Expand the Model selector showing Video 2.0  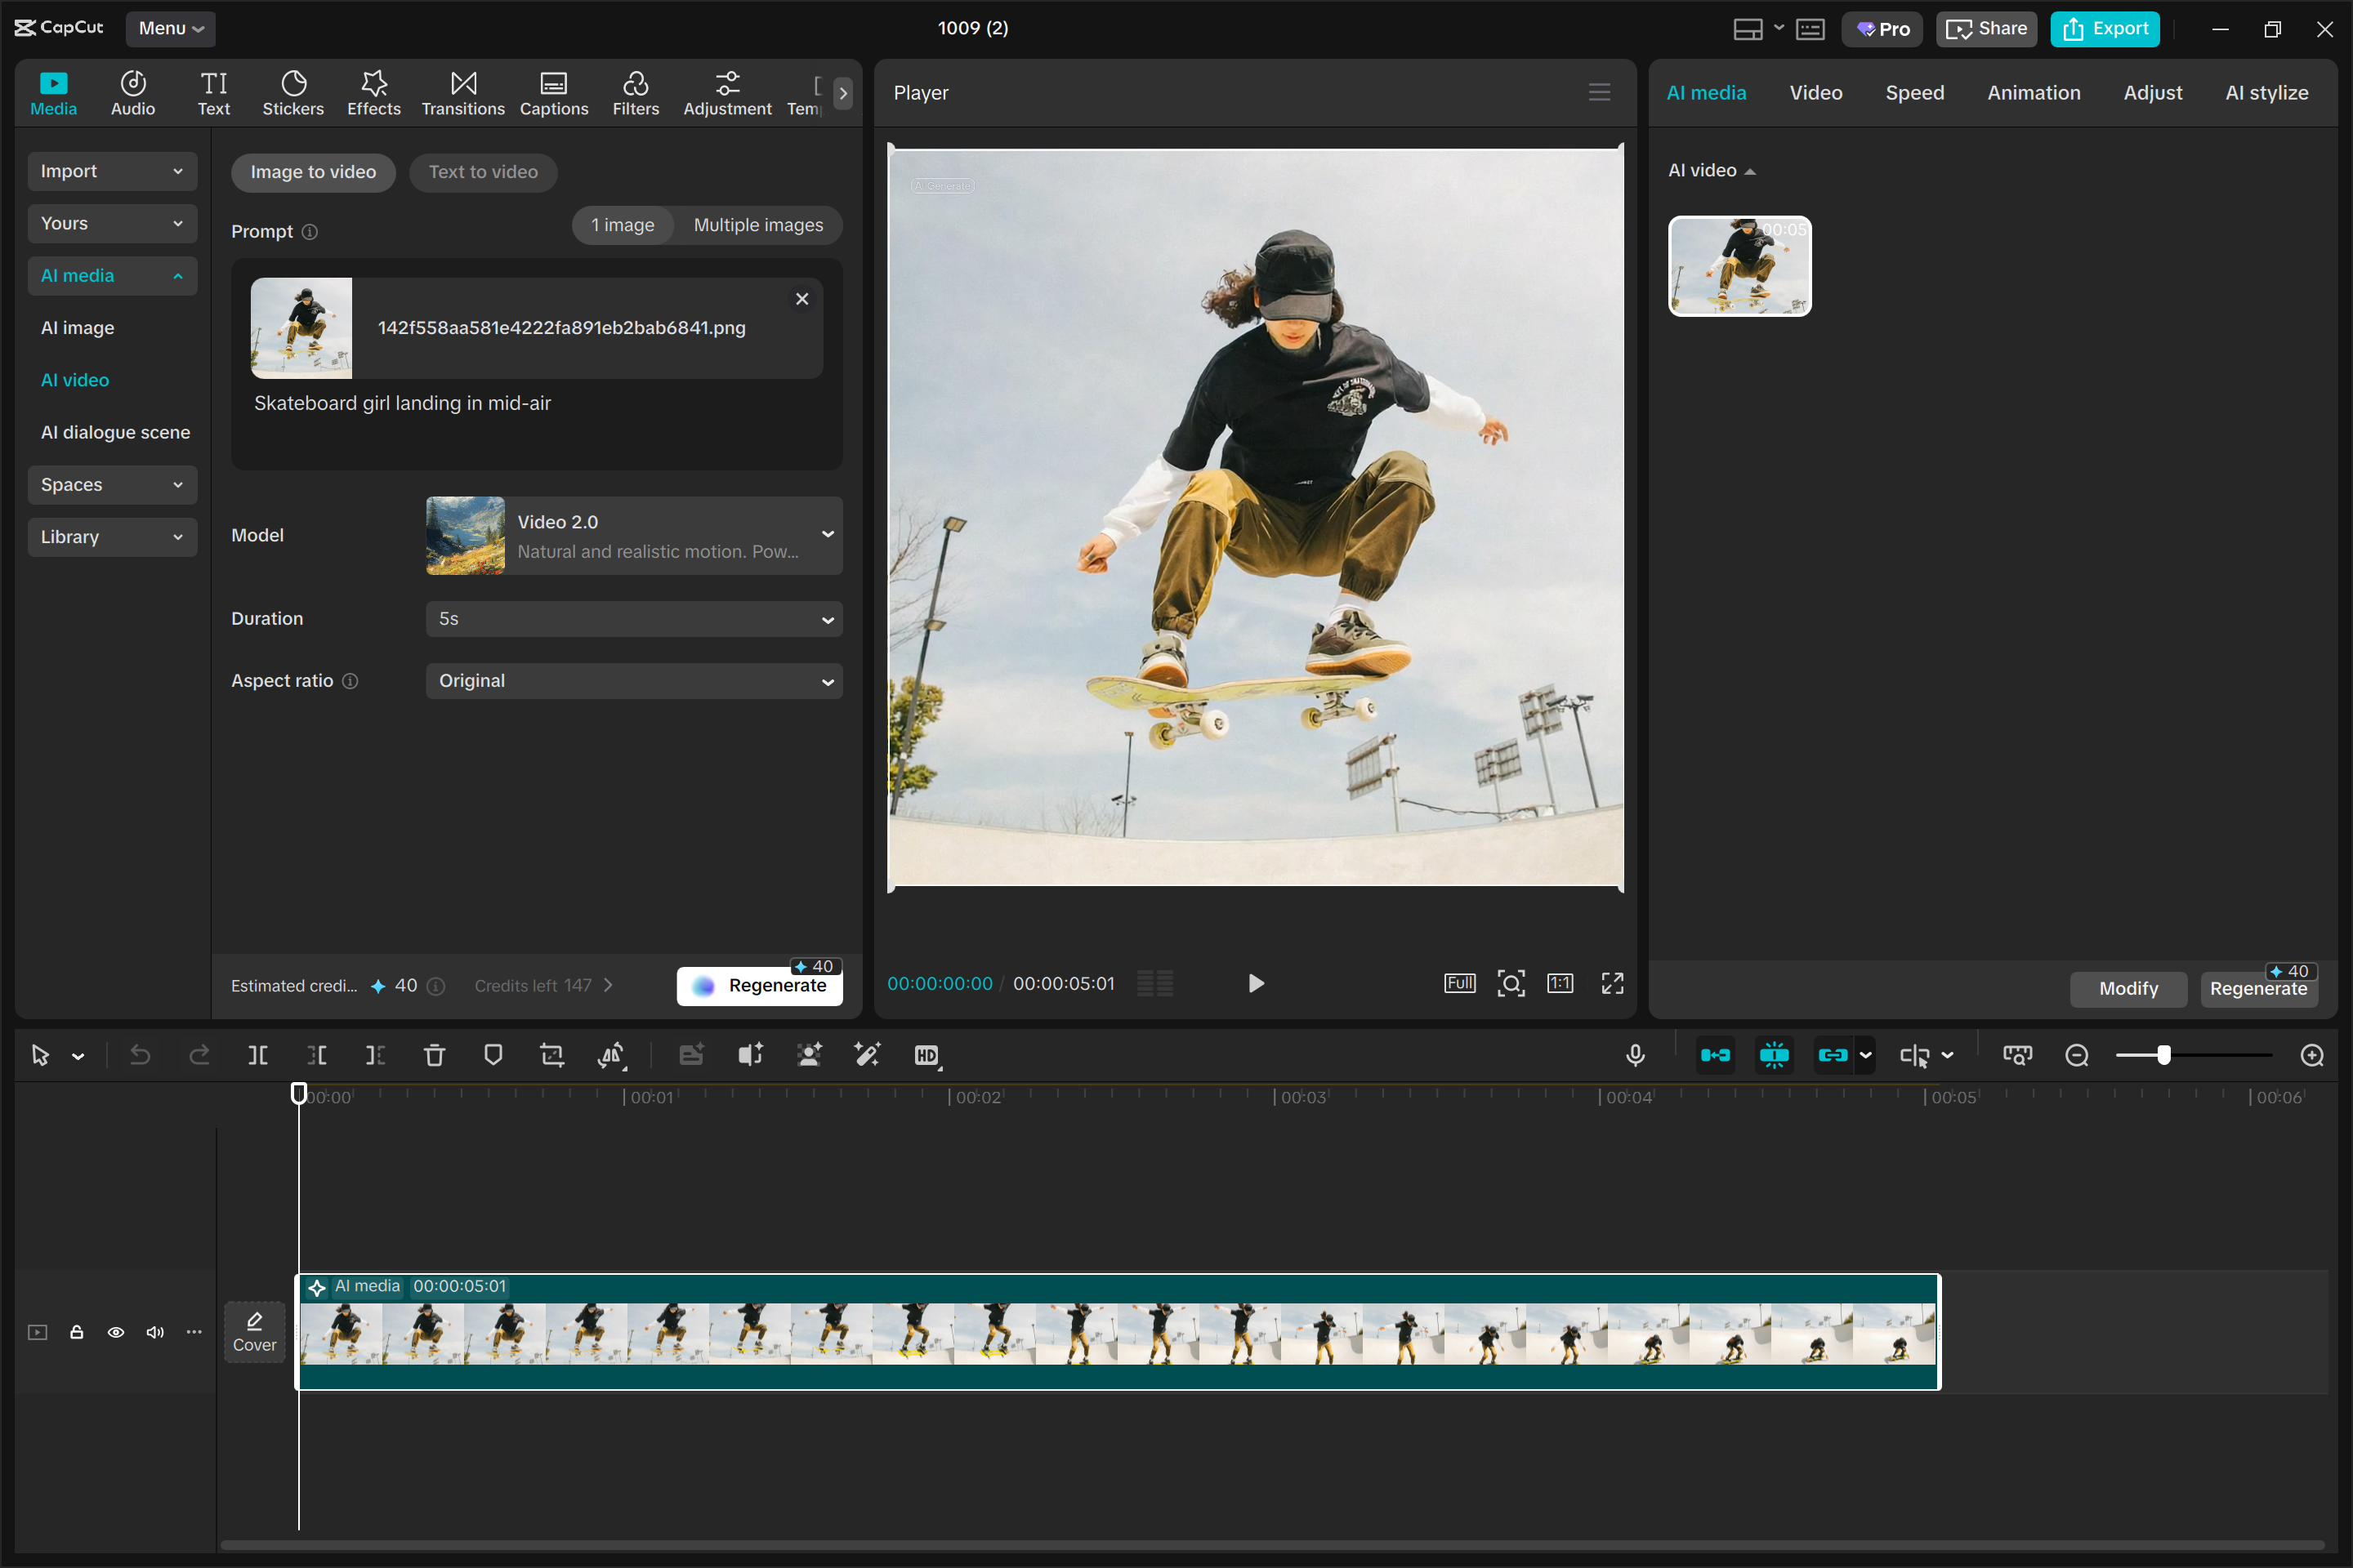pos(633,535)
